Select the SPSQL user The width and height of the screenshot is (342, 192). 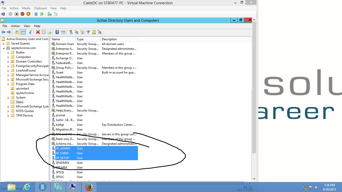pyautogui.click(x=60, y=172)
